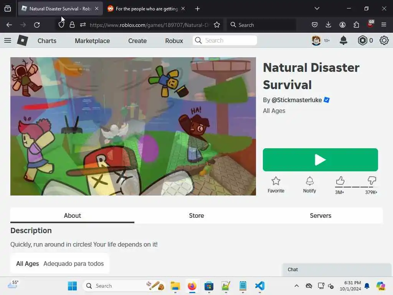Close the Reddit browser tab
Viewport: 393px width, 295px height.
[183, 8]
